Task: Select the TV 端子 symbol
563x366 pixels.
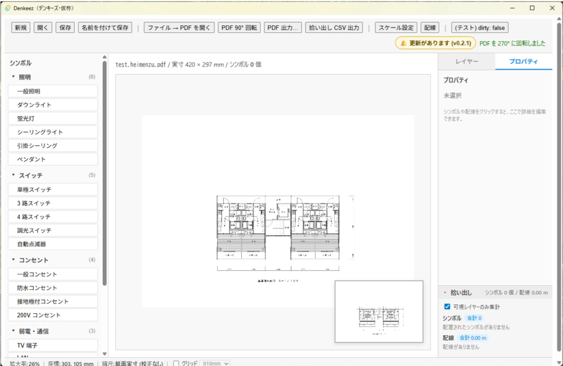Action: pos(53,345)
